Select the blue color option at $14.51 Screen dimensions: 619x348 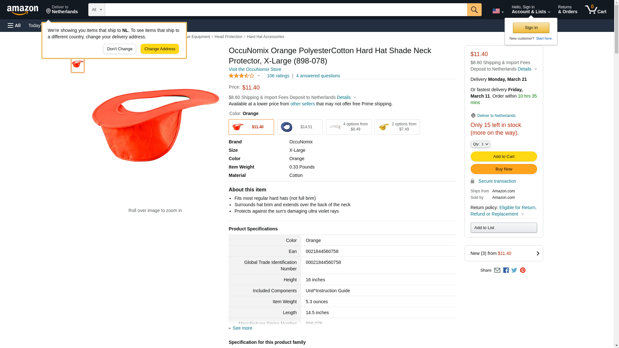[x=300, y=127]
